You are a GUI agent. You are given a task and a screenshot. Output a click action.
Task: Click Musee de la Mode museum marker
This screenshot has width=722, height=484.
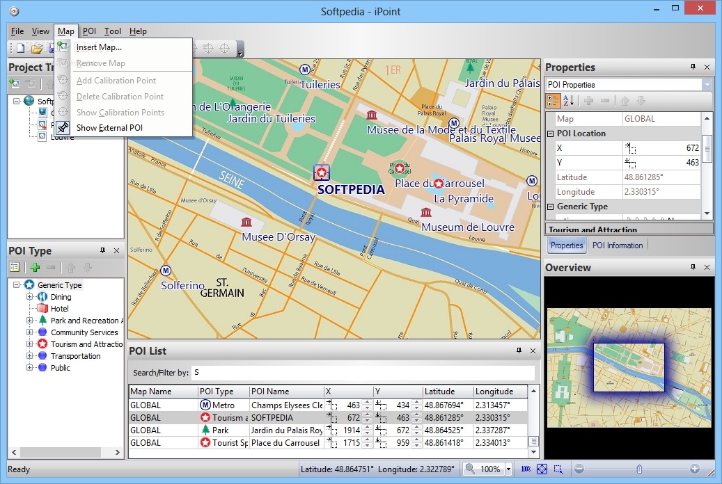(372, 114)
